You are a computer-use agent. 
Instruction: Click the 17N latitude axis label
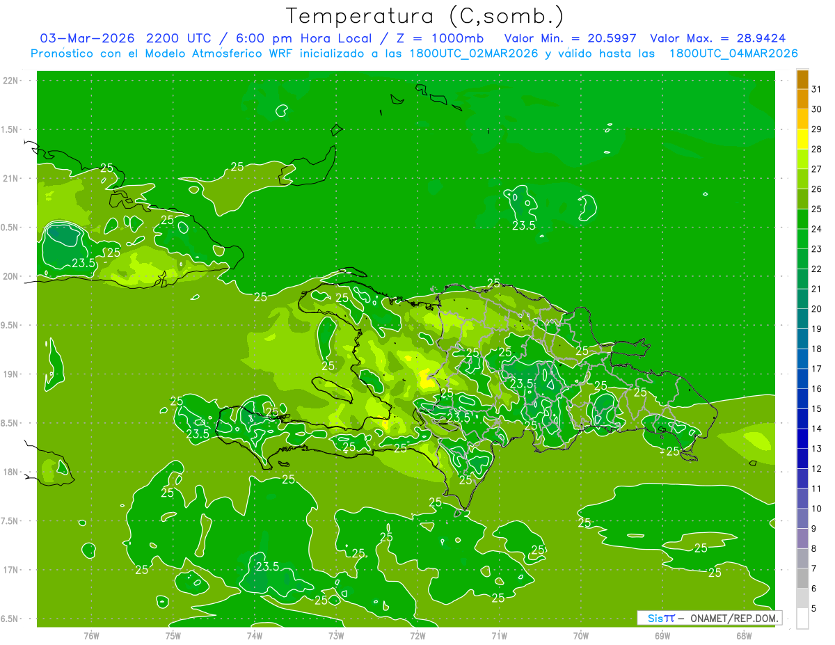coord(12,570)
